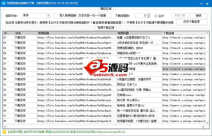Click the title '我喜欢这首歌 你喜欢吗?'
Screen dimensions: 212x136
coord(134,79)
